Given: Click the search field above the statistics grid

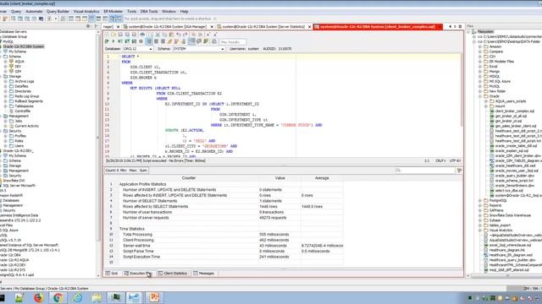Looking at the screenshot, I should point(425,171).
